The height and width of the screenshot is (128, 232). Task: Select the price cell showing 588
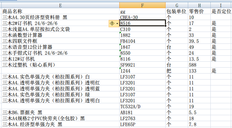coord(199,65)
